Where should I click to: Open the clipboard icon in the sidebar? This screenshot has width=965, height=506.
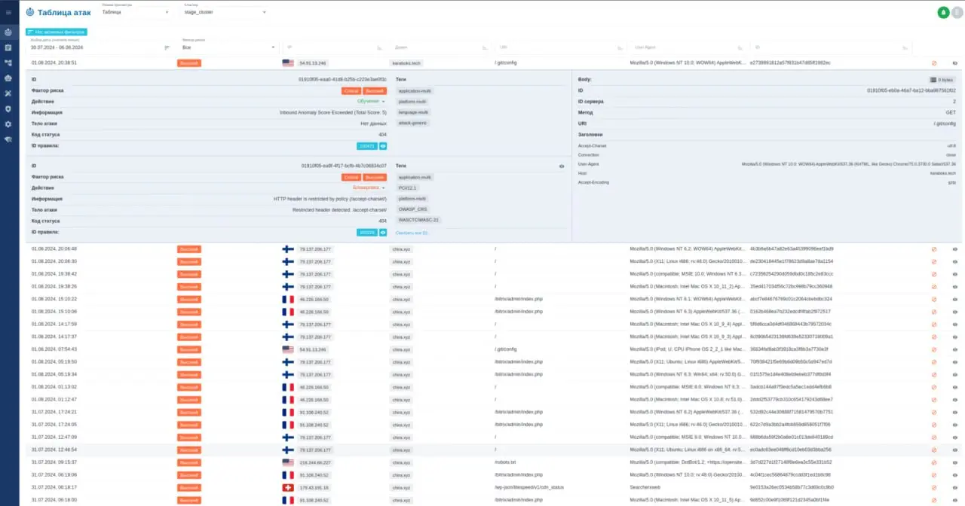pyautogui.click(x=8, y=47)
